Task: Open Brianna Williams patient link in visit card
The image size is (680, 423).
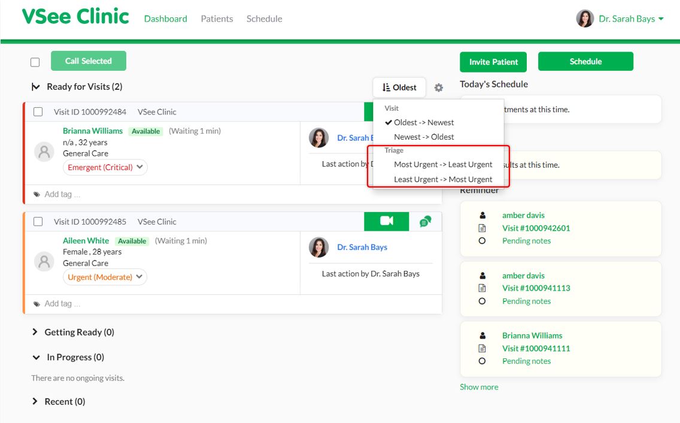Action: pyautogui.click(x=93, y=131)
